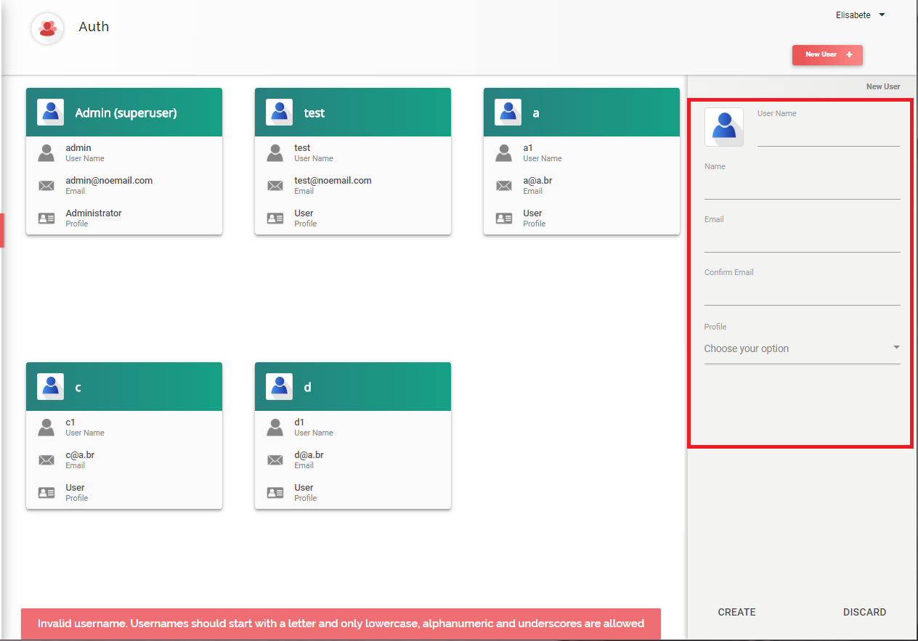Screen dimensions: 918x641
Task: Click the 'd@a.br' email text
Action: [309, 455]
